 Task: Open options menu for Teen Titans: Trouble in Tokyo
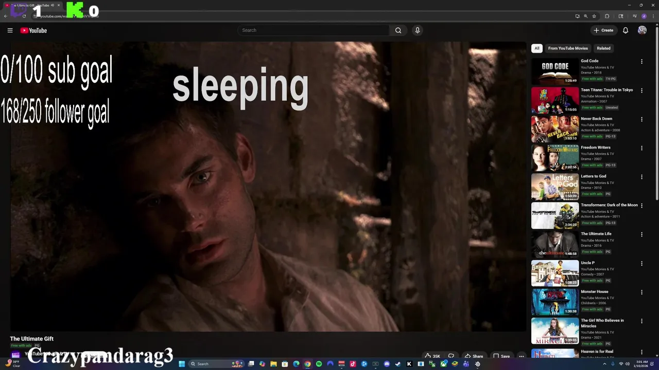pyautogui.click(x=641, y=90)
